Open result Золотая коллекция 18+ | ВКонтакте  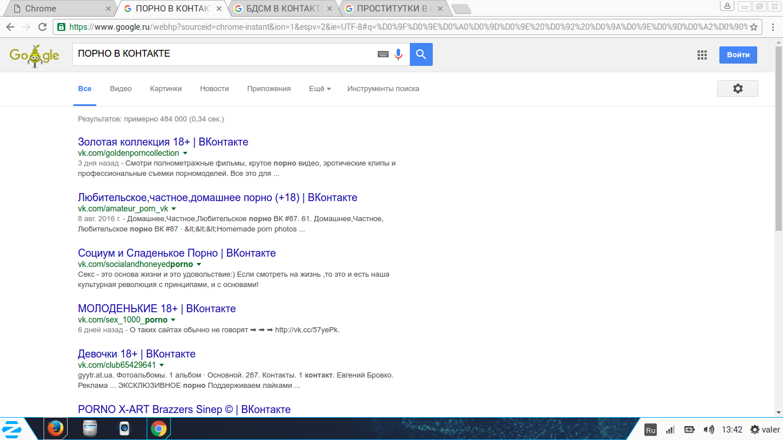coord(163,142)
